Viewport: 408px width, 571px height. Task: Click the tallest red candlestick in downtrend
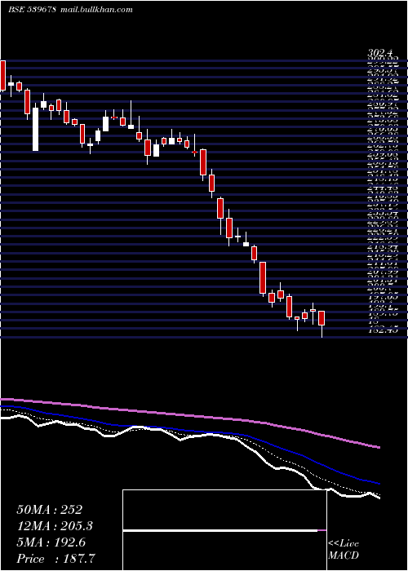tap(263, 277)
